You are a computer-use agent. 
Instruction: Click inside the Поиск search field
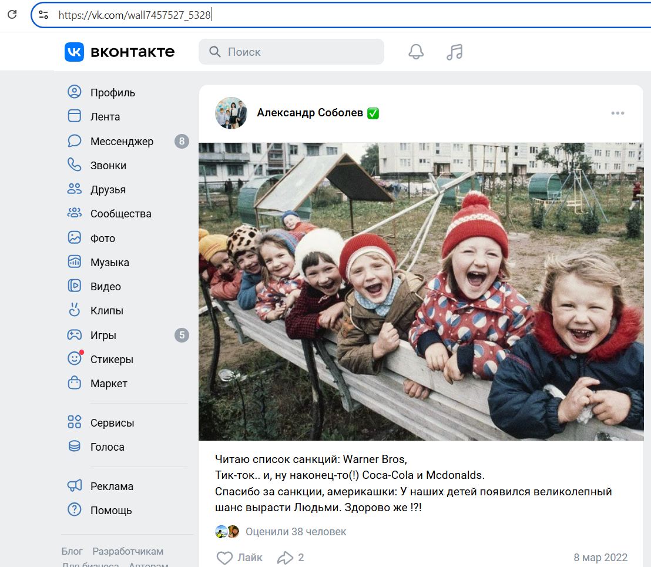(x=300, y=52)
